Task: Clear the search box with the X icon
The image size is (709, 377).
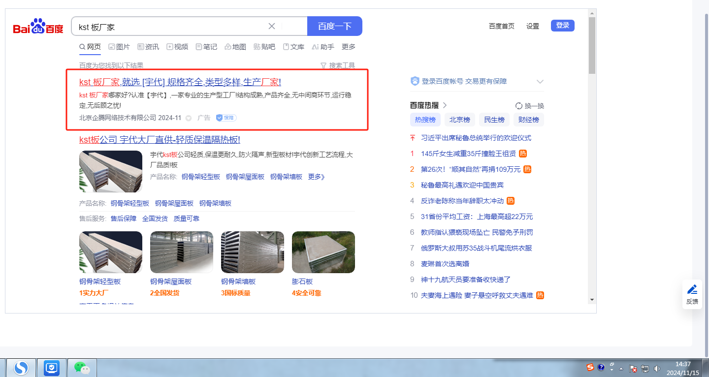Action: pyautogui.click(x=272, y=26)
